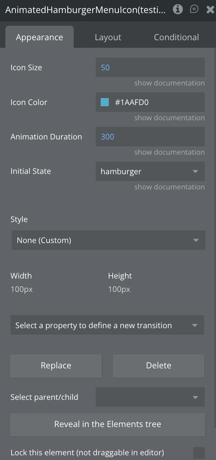Switch to the Layout tab
This screenshot has height=460, width=216.
coord(108,37)
